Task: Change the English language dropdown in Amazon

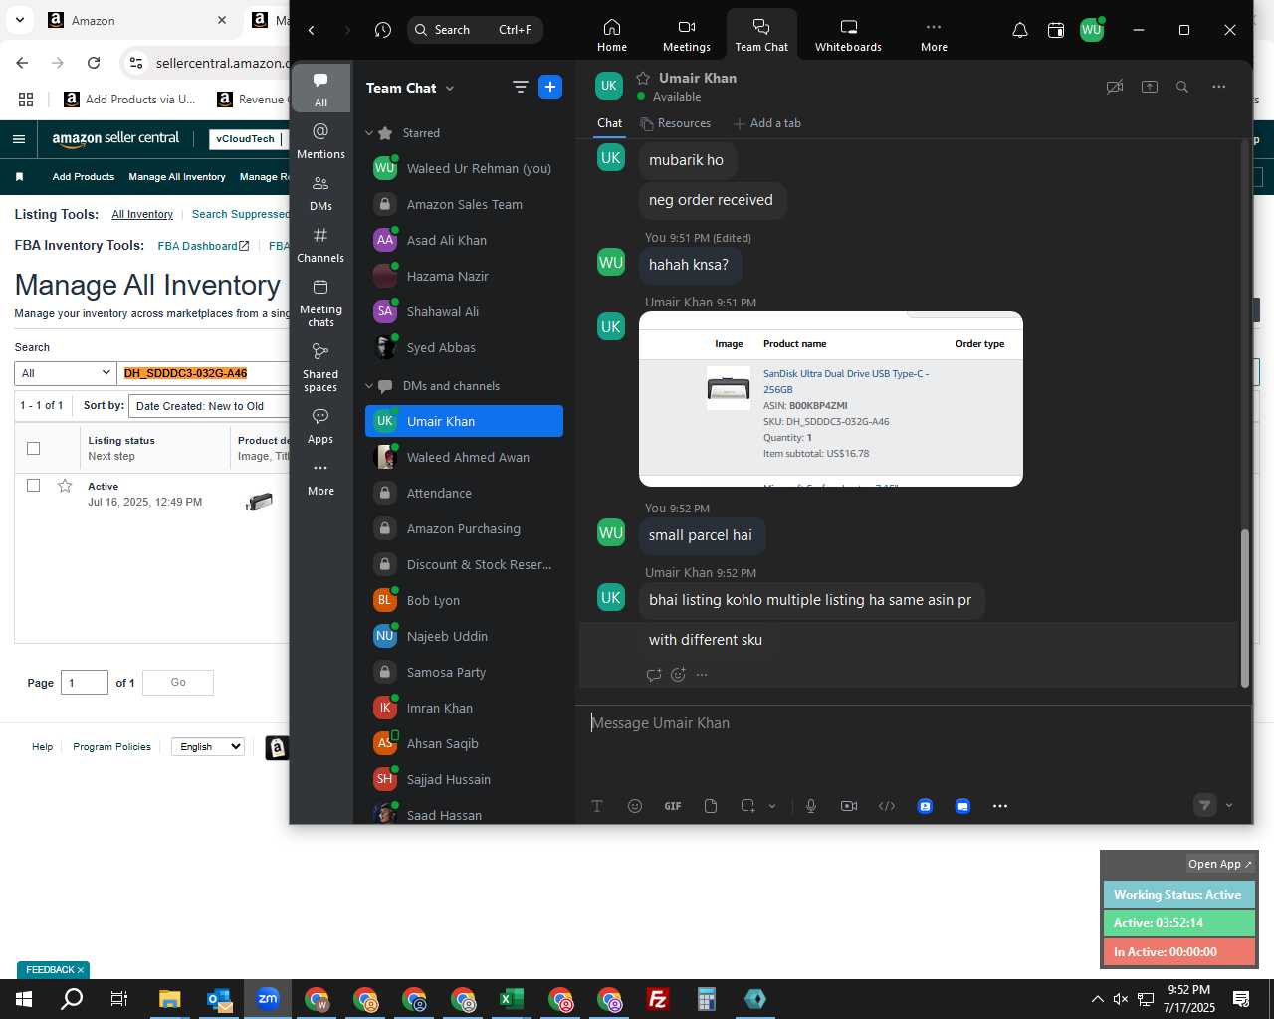Action: [x=207, y=746]
